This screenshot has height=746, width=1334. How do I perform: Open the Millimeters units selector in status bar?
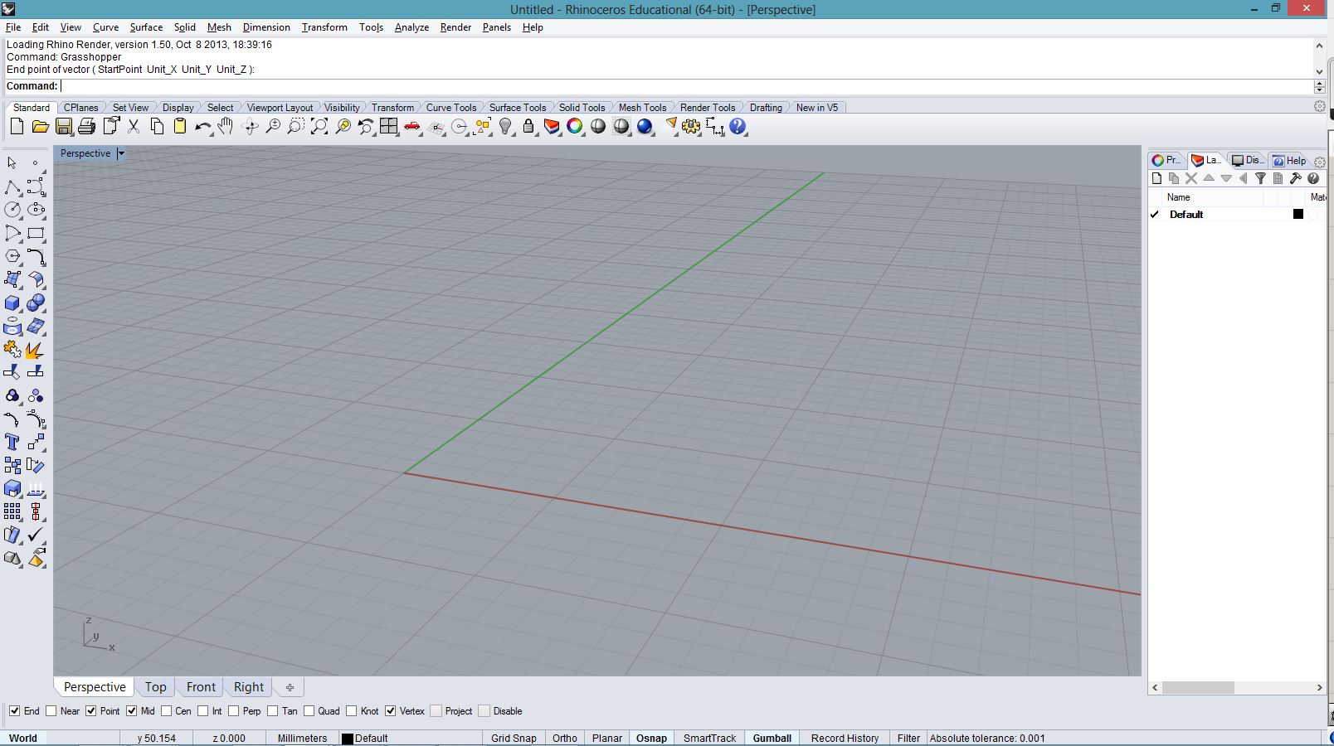(302, 738)
